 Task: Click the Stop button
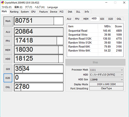[x=95, y=62]
